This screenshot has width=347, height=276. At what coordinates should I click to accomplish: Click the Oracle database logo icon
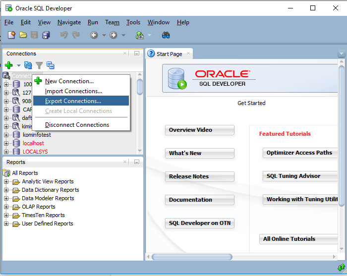(177, 78)
